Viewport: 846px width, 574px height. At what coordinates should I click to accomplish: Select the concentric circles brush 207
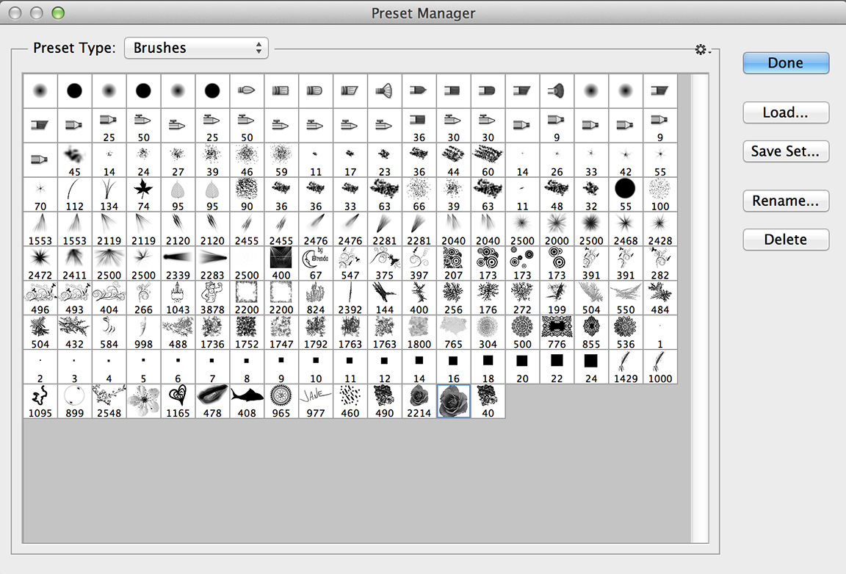click(x=453, y=264)
